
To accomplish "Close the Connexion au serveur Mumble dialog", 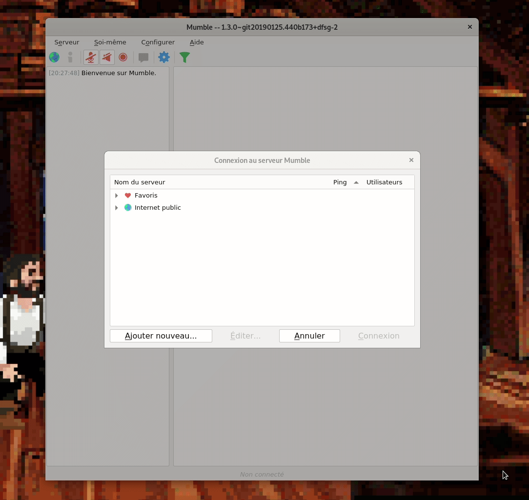I will 411,160.
